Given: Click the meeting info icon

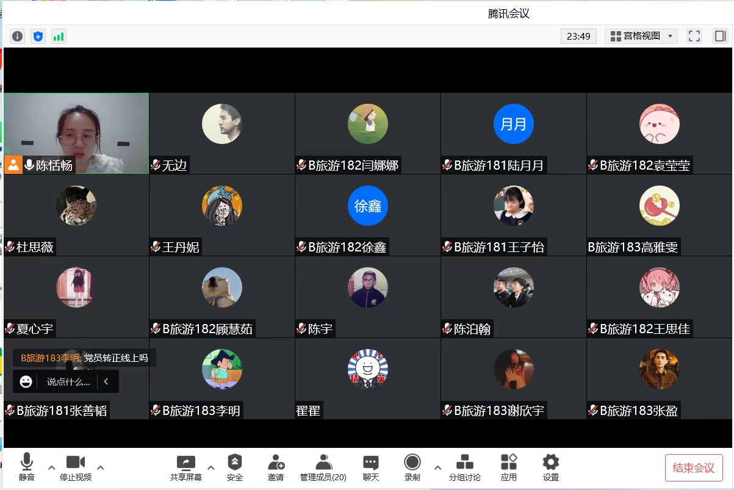Looking at the screenshot, I should click(18, 37).
